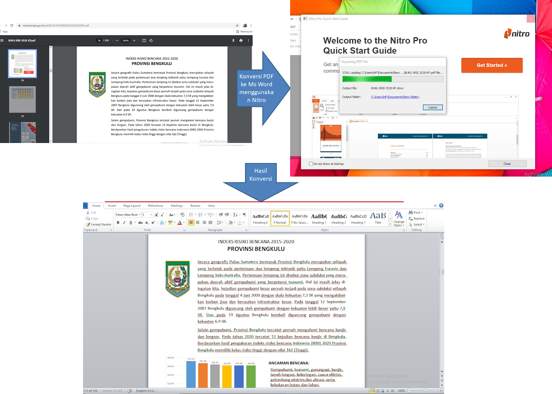552x394 pixels.
Task: Rotate the PDF page counterclockwise
Action: (x=151, y=41)
